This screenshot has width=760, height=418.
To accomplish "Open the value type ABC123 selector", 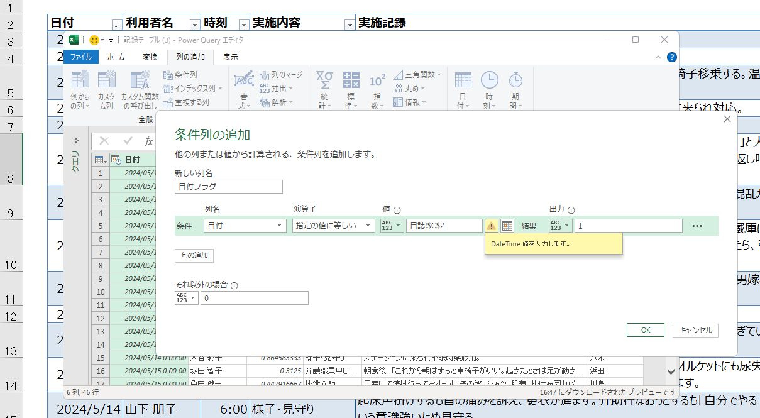I will (391, 226).
